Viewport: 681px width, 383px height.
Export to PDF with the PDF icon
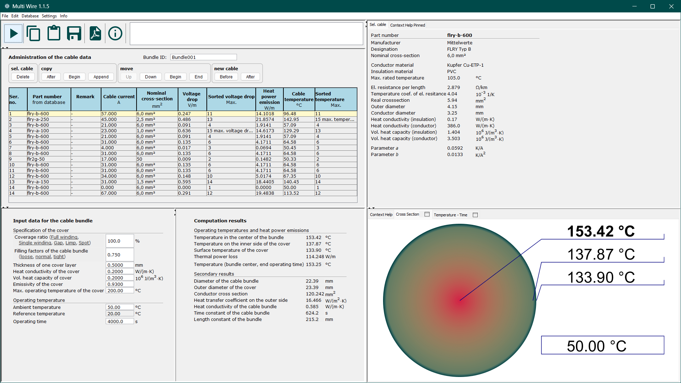pos(95,33)
